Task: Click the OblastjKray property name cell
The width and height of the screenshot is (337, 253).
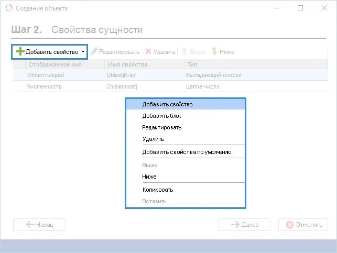Action: click(x=121, y=75)
